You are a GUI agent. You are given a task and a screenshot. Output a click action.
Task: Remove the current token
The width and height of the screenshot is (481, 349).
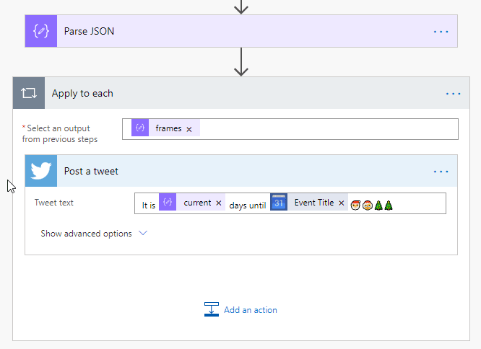tap(219, 203)
